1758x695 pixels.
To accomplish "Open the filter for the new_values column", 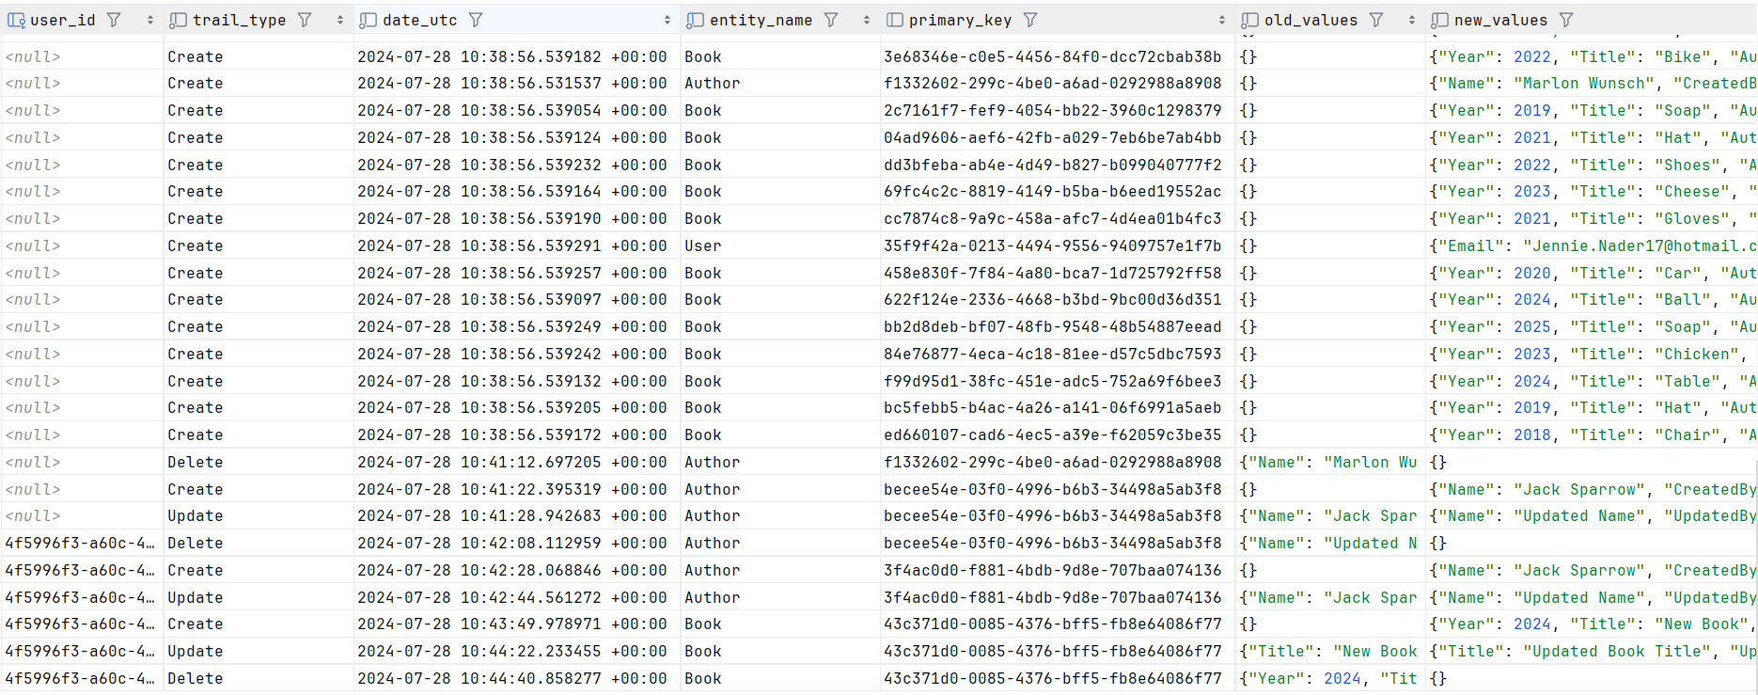I will click(1566, 20).
